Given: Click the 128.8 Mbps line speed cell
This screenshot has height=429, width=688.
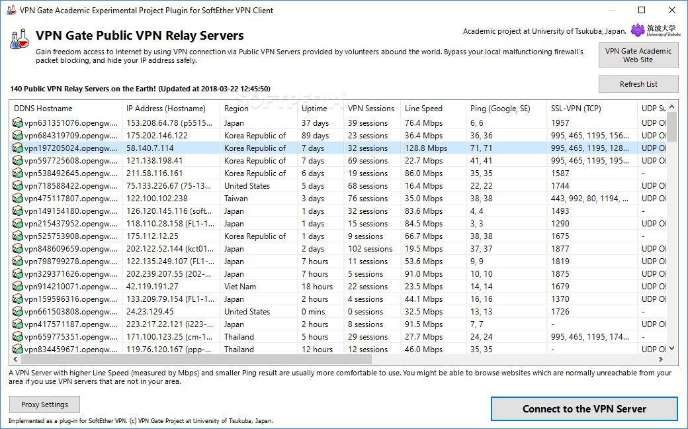Looking at the screenshot, I should (426, 148).
